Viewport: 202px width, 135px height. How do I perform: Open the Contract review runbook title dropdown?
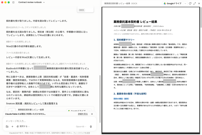32,2
